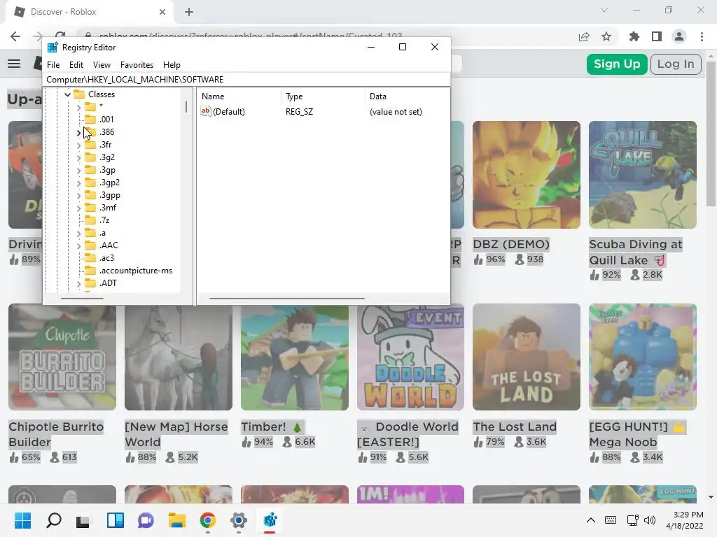Click the (Default) string value icon

(x=206, y=111)
